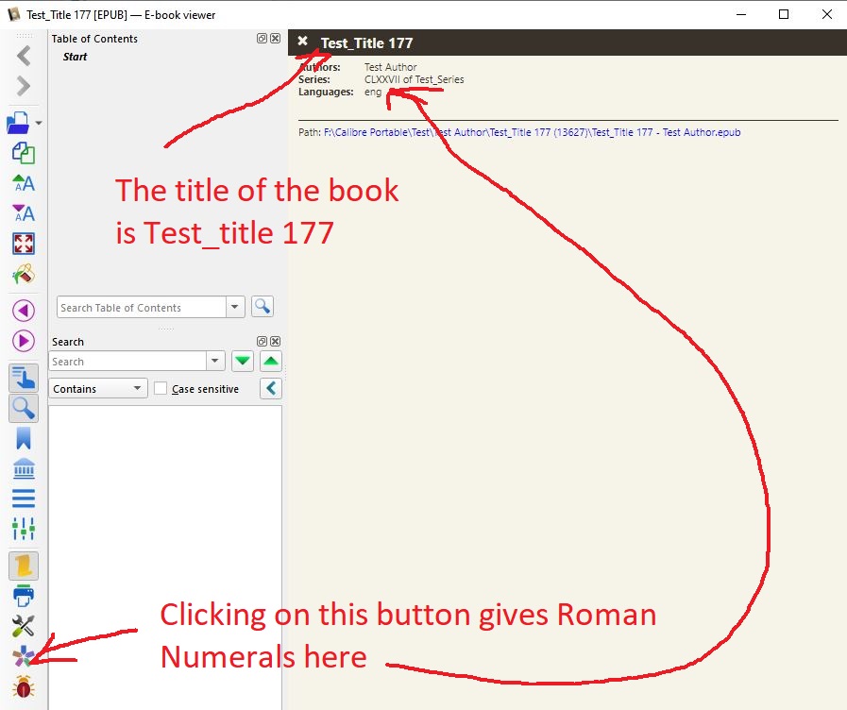Toggle the Table of Contents sidebar icon
This screenshot has width=847, height=710.
coord(24,378)
